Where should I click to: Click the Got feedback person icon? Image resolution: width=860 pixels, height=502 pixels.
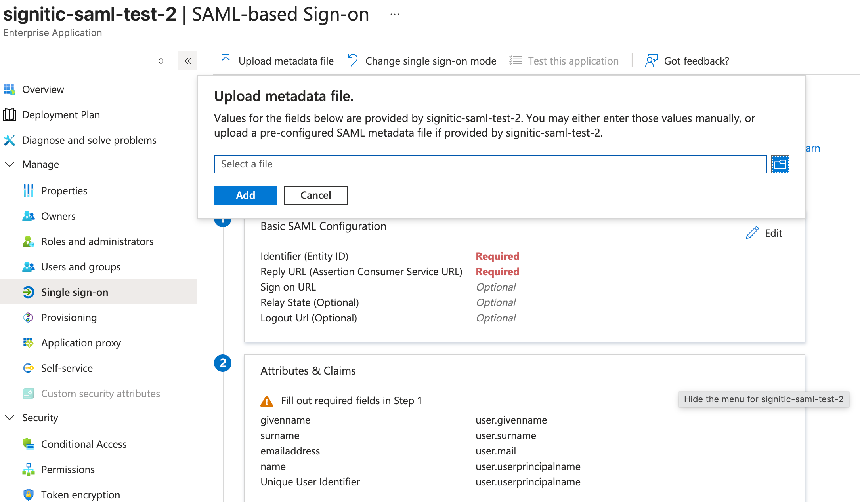pyautogui.click(x=651, y=61)
